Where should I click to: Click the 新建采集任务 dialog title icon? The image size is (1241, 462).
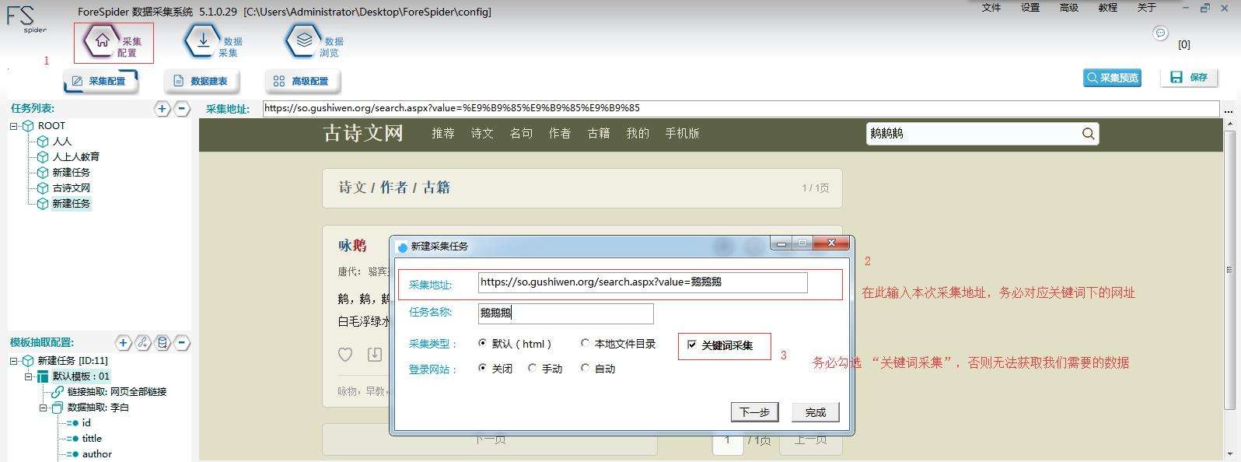click(403, 247)
